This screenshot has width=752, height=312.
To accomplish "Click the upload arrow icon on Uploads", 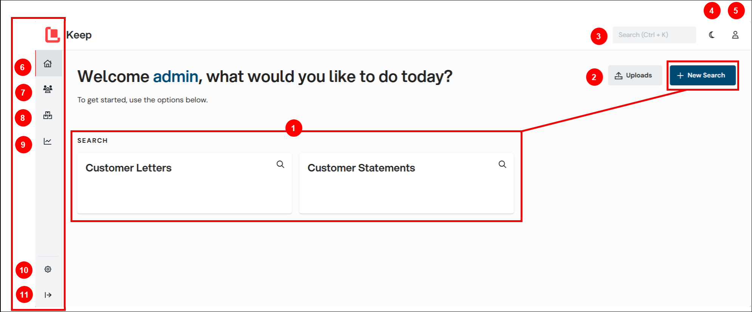I will [x=618, y=75].
